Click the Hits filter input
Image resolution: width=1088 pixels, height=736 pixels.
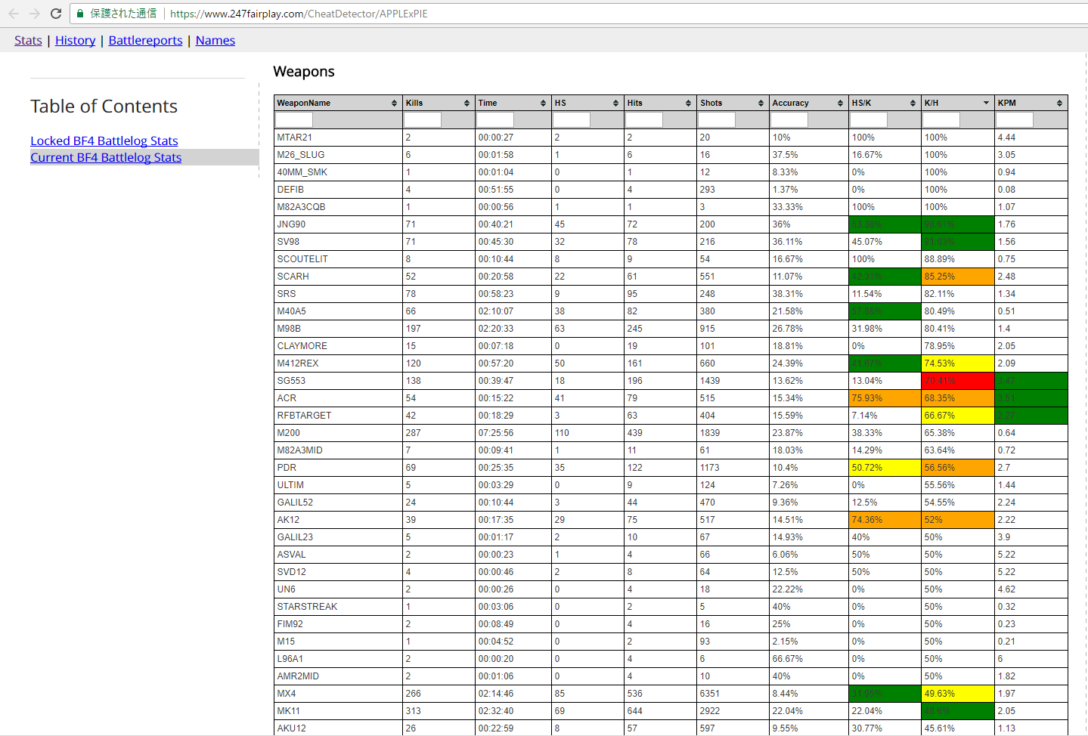(644, 119)
